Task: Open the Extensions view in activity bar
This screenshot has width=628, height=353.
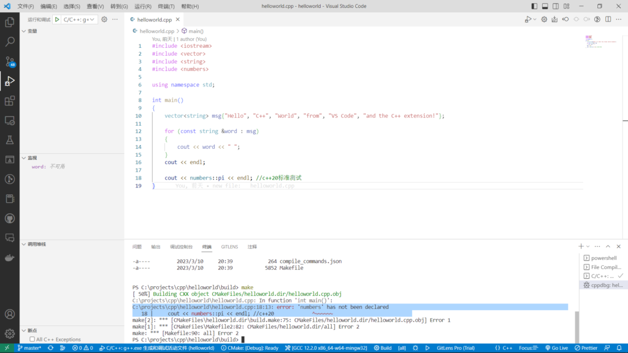Action: click(x=10, y=101)
